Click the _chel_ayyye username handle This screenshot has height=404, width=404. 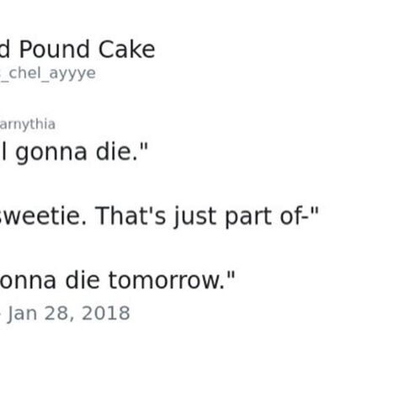(48, 74)
